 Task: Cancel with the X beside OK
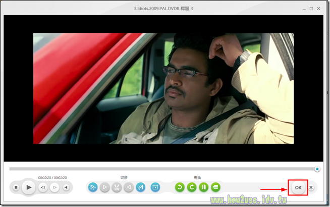311,187
